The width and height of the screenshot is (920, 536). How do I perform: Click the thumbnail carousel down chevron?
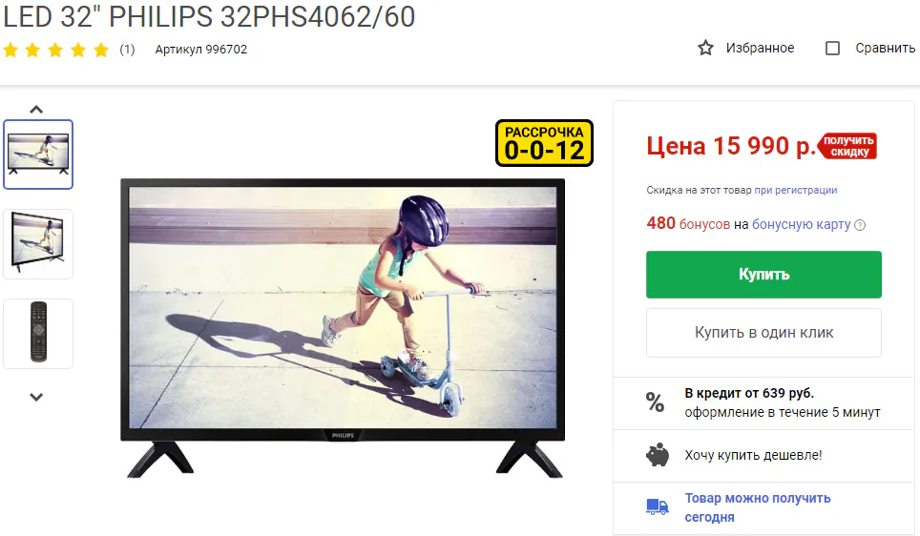coord(36,397)
